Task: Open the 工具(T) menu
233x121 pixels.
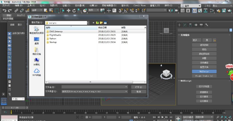Action: [31, 5]
